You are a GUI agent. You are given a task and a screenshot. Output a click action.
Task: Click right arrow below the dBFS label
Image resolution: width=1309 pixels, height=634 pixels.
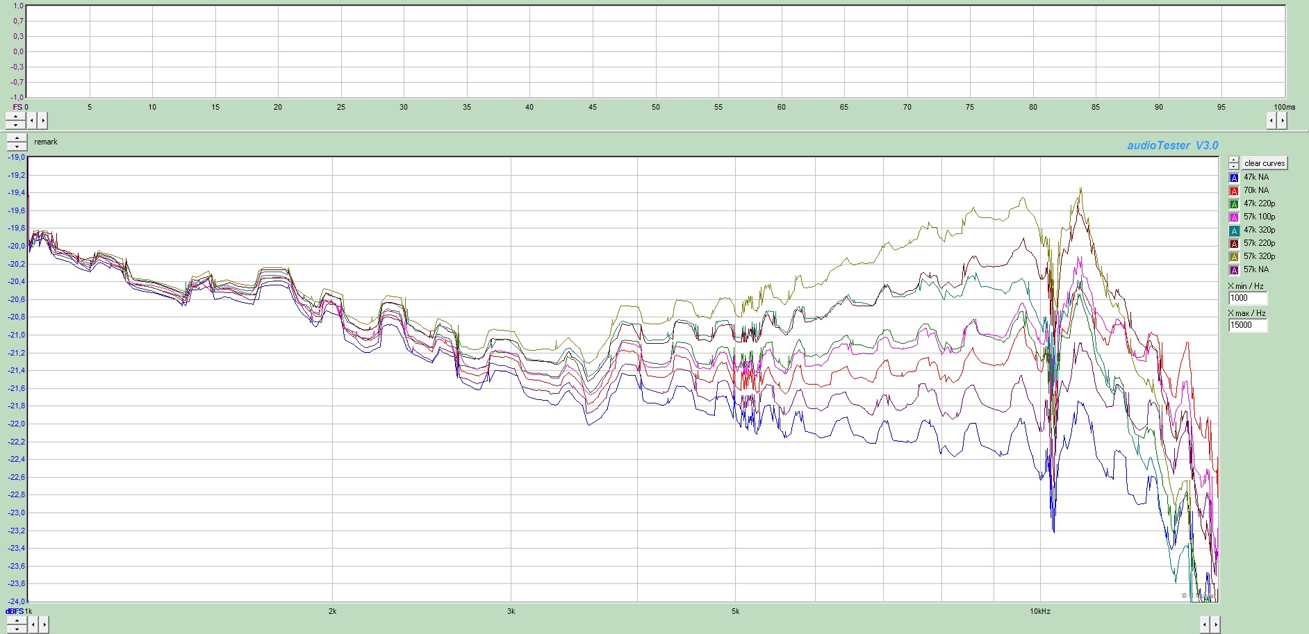pyautogui.click(x=44, y=625)
